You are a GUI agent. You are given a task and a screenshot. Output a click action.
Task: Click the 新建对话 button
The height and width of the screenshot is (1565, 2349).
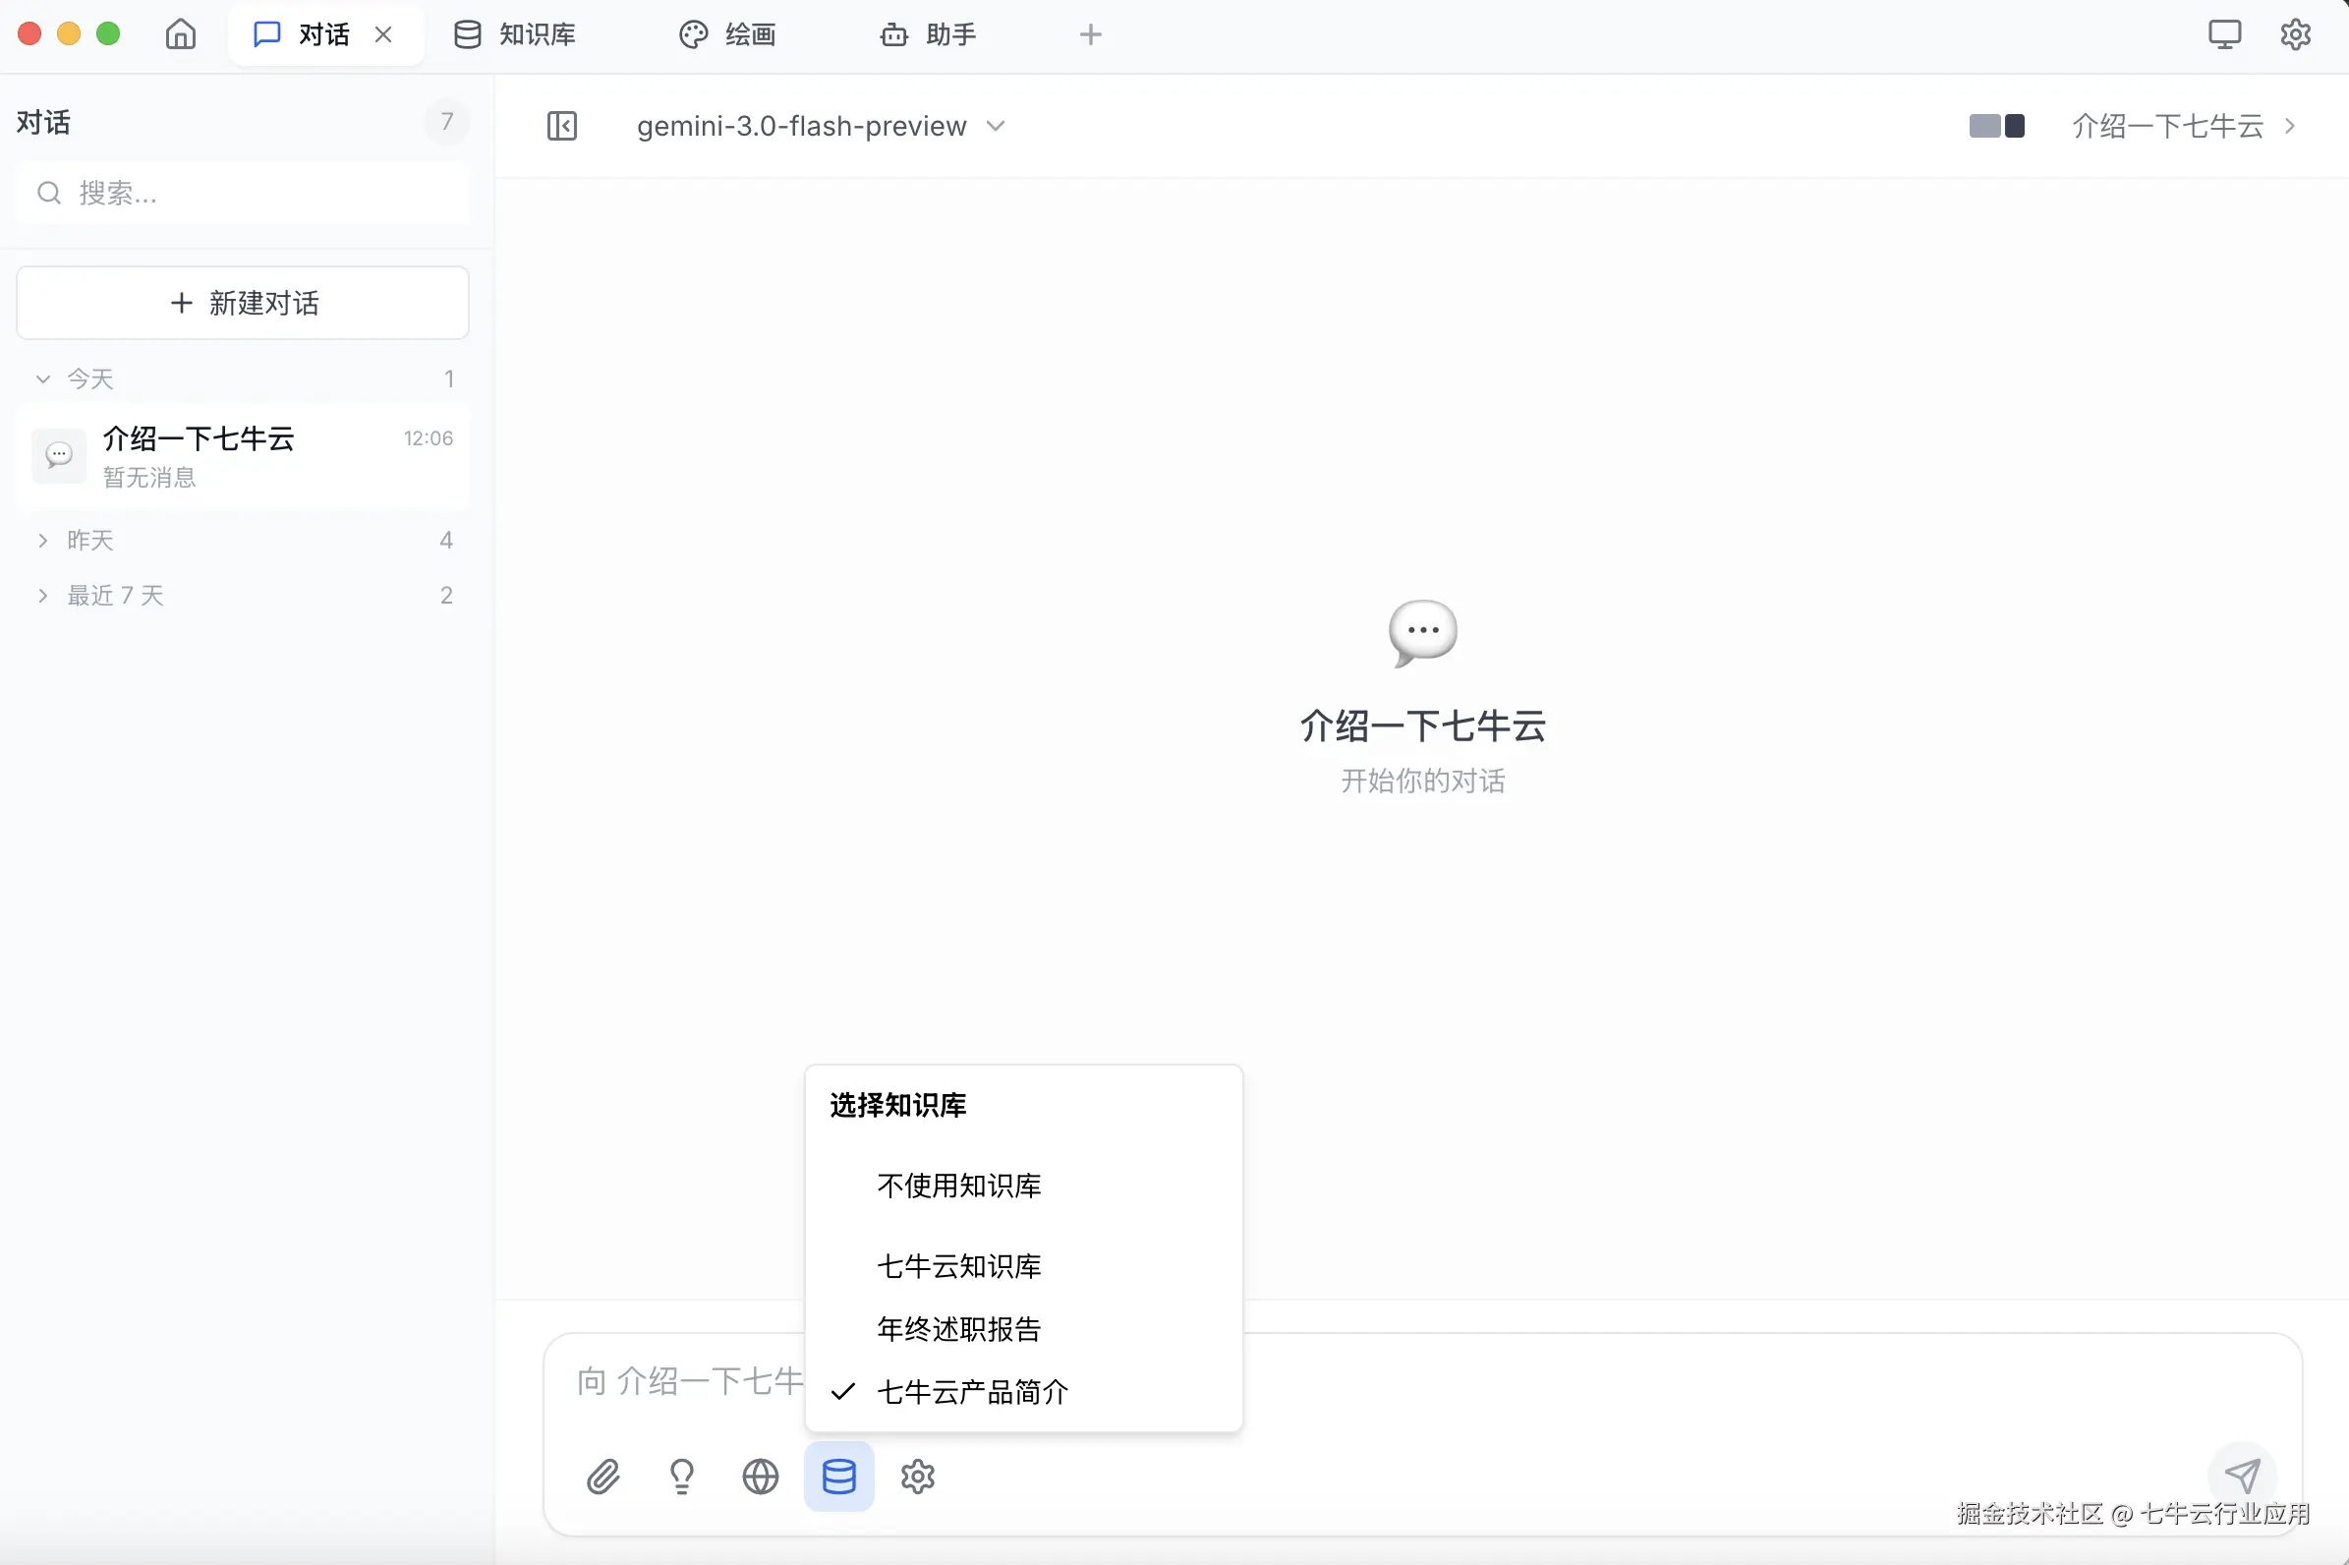243,303
